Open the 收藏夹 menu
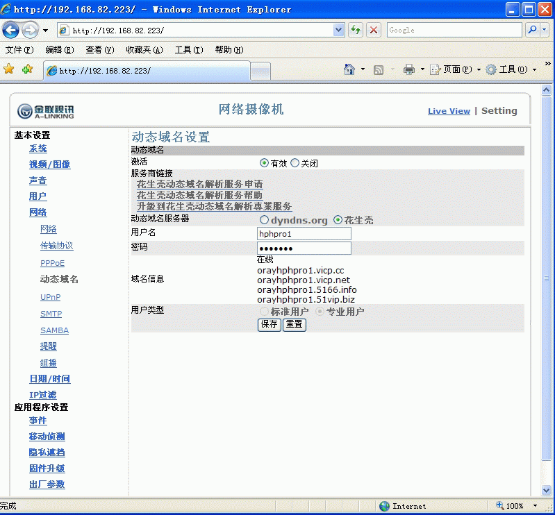The height and width of the screenshot is (515, 555). click(x=144, y=50)
